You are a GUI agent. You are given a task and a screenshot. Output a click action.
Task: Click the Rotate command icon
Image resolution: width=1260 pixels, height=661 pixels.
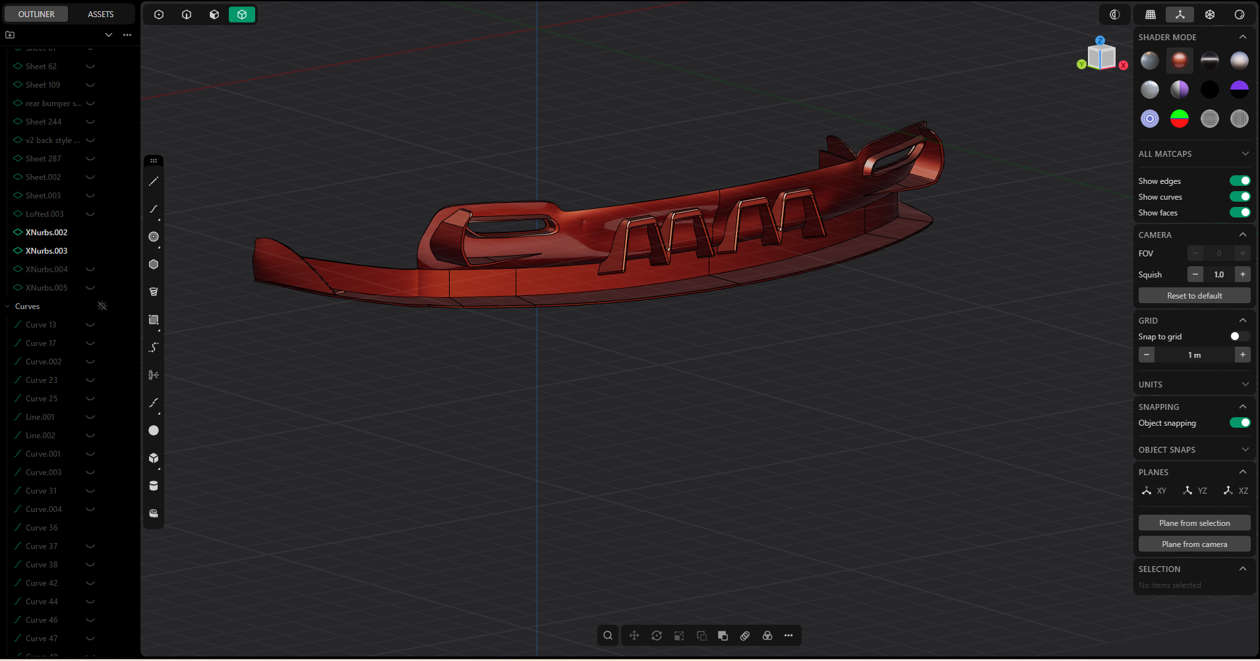[657, 635]
